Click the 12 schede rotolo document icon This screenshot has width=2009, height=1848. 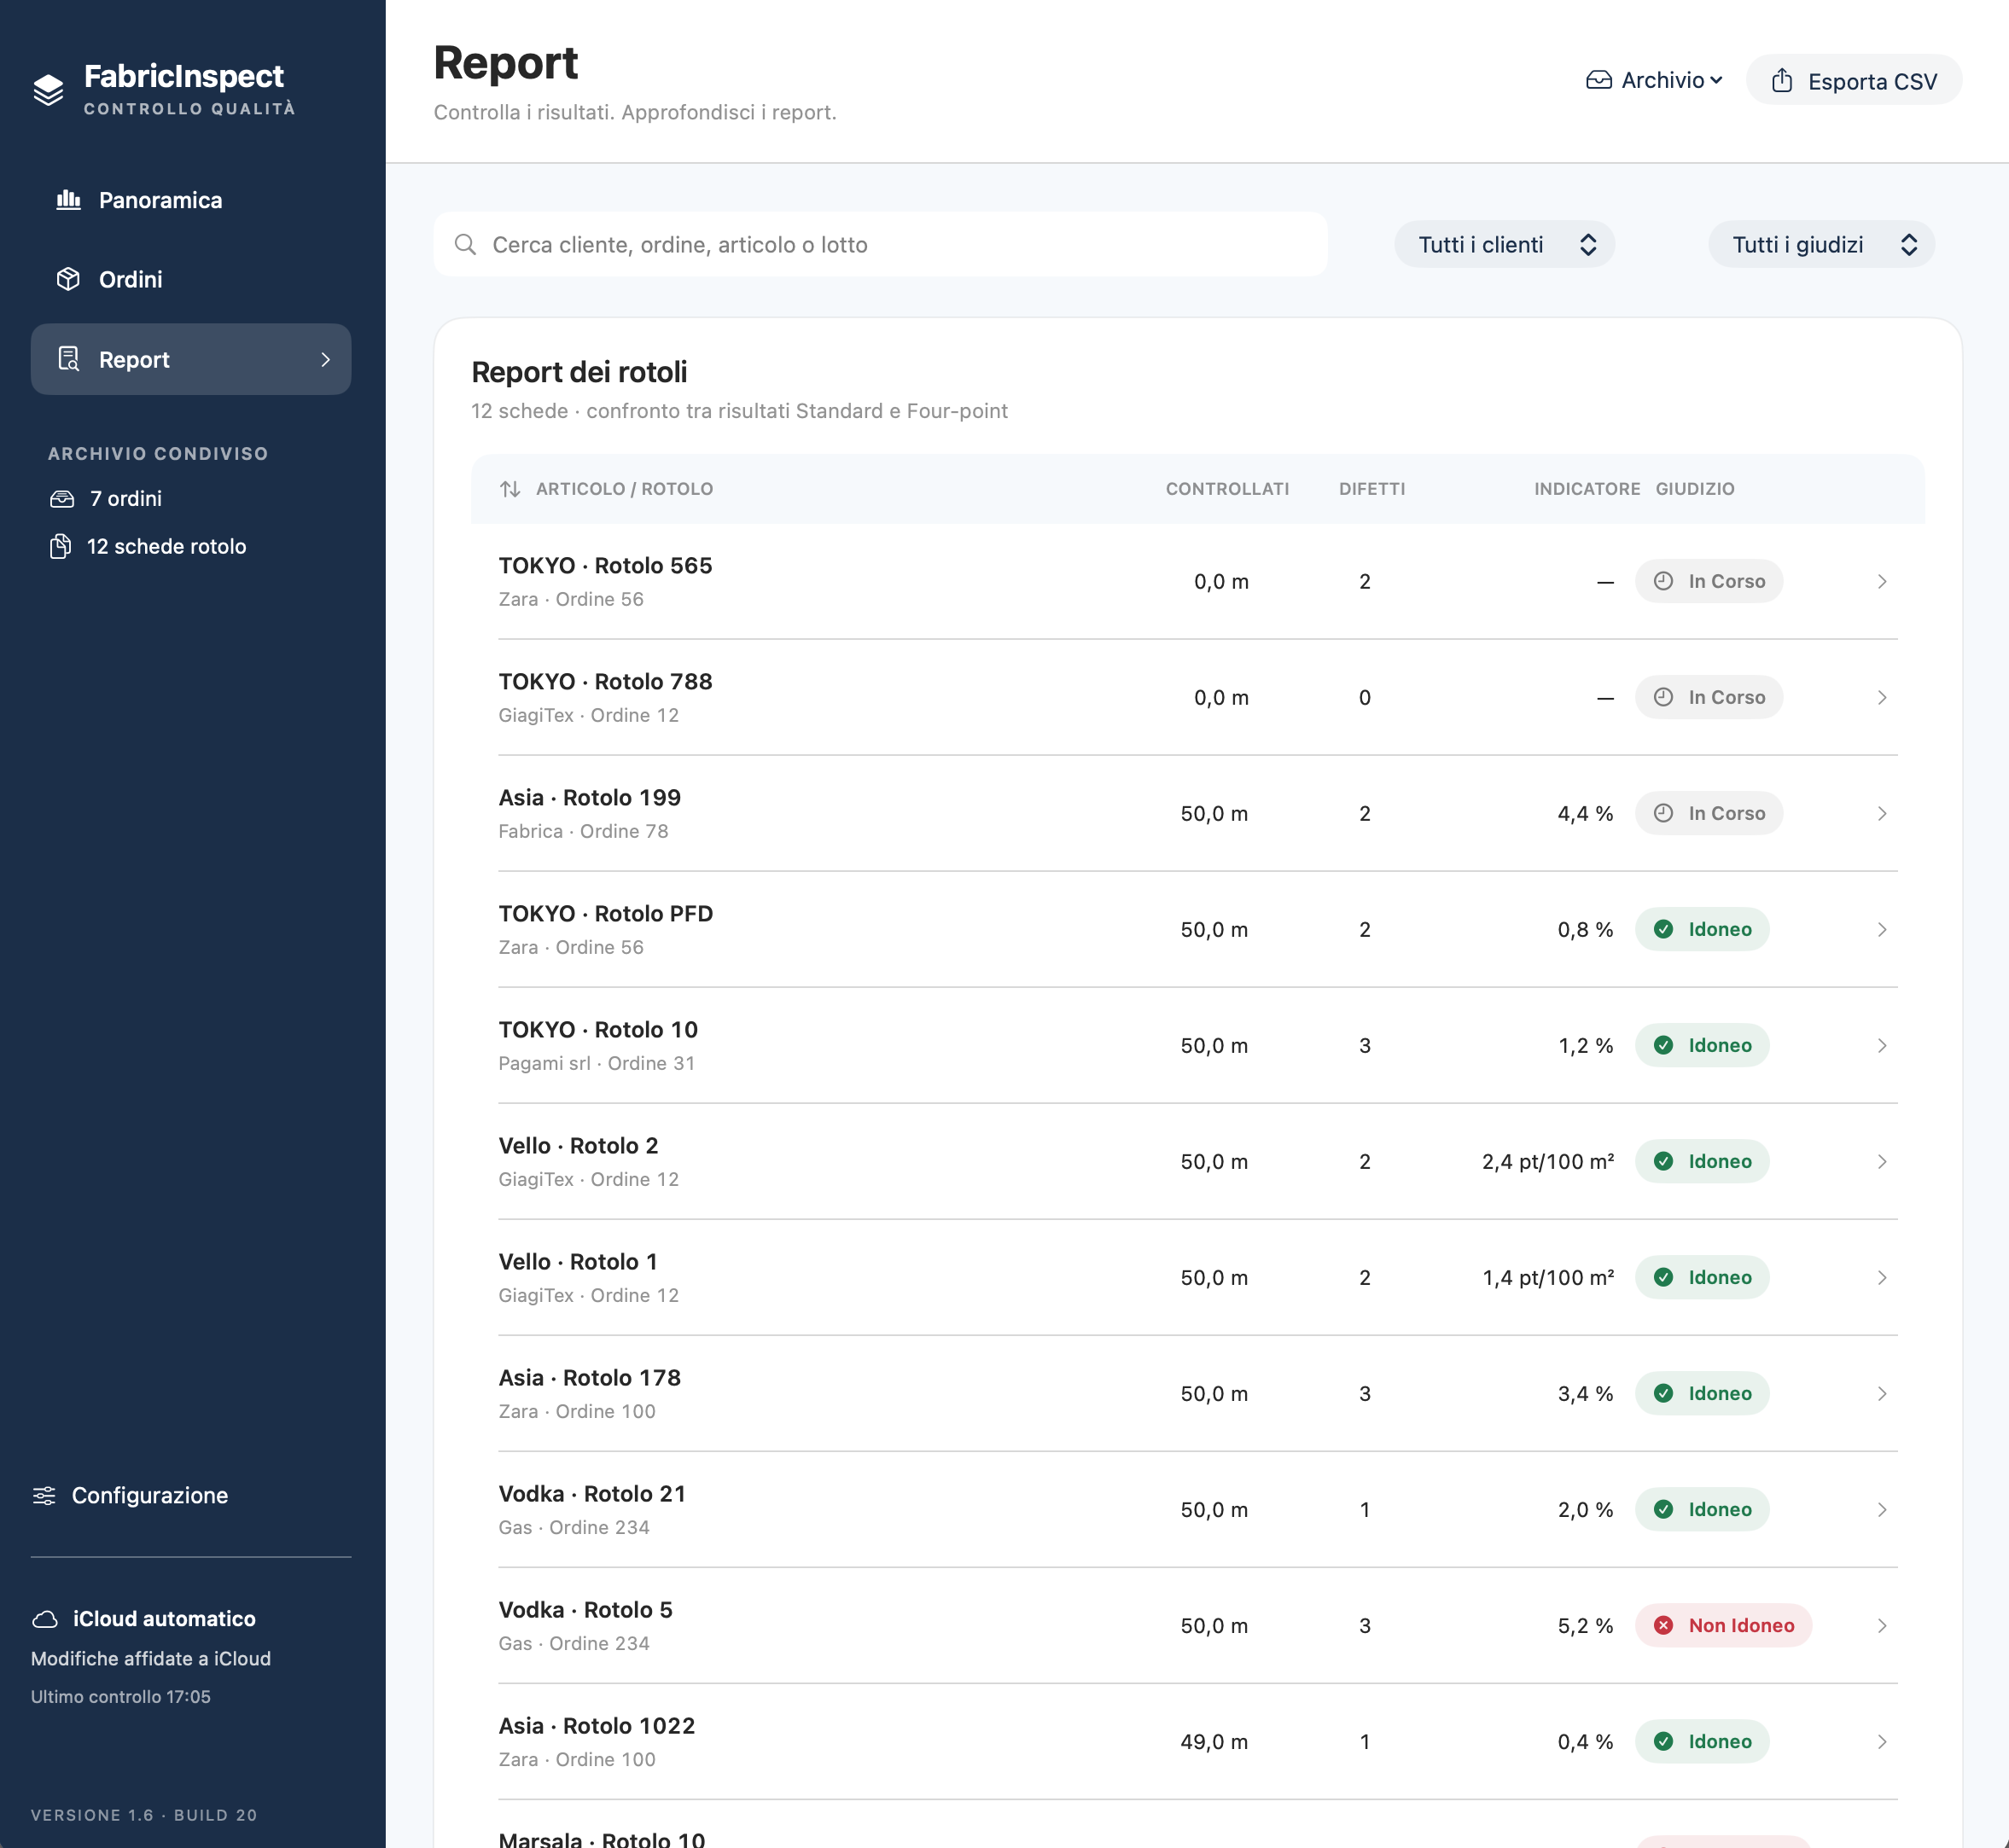[x=60, y=547]
